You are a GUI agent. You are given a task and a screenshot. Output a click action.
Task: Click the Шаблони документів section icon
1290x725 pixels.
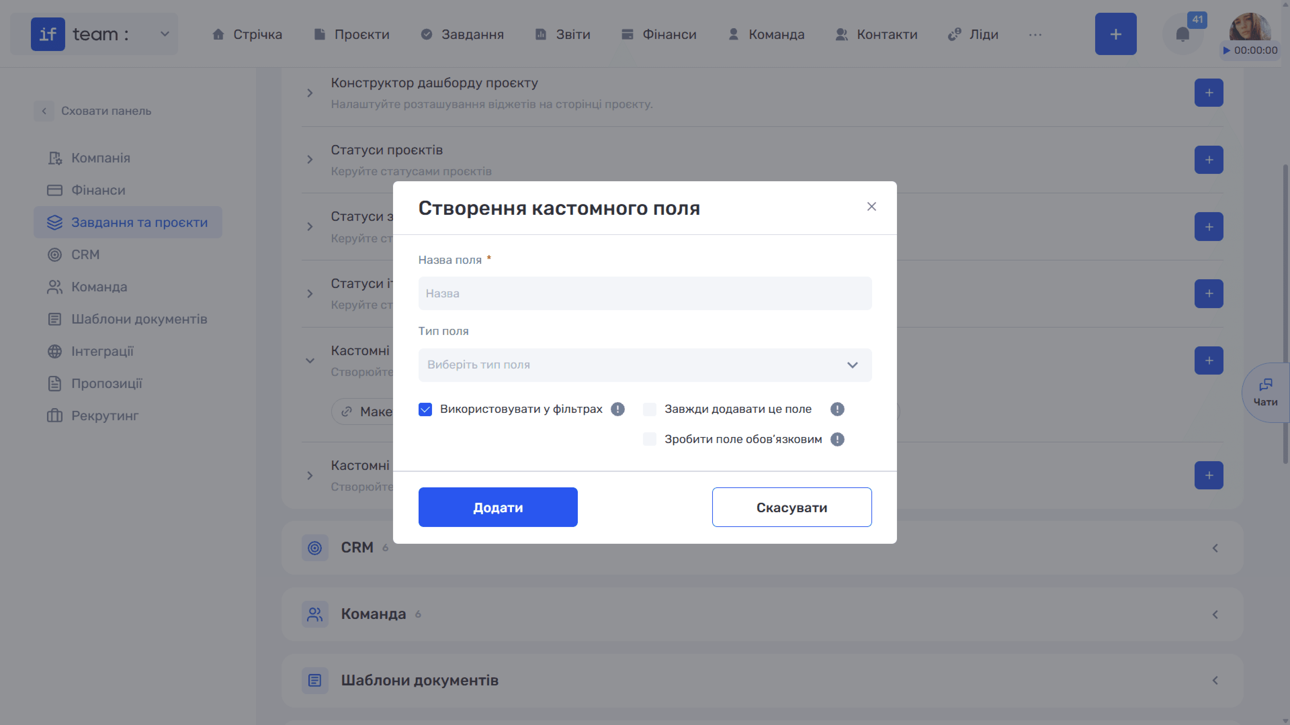point(314,680)
